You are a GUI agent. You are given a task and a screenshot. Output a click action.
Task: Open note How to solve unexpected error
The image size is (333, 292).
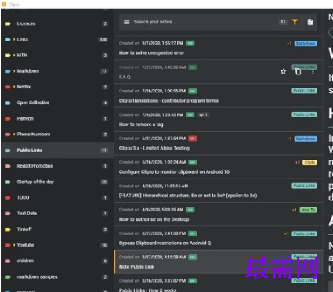[x=219, y=48]
